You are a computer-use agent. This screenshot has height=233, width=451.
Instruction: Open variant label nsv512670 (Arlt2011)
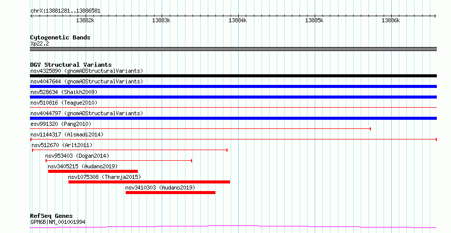62,145
